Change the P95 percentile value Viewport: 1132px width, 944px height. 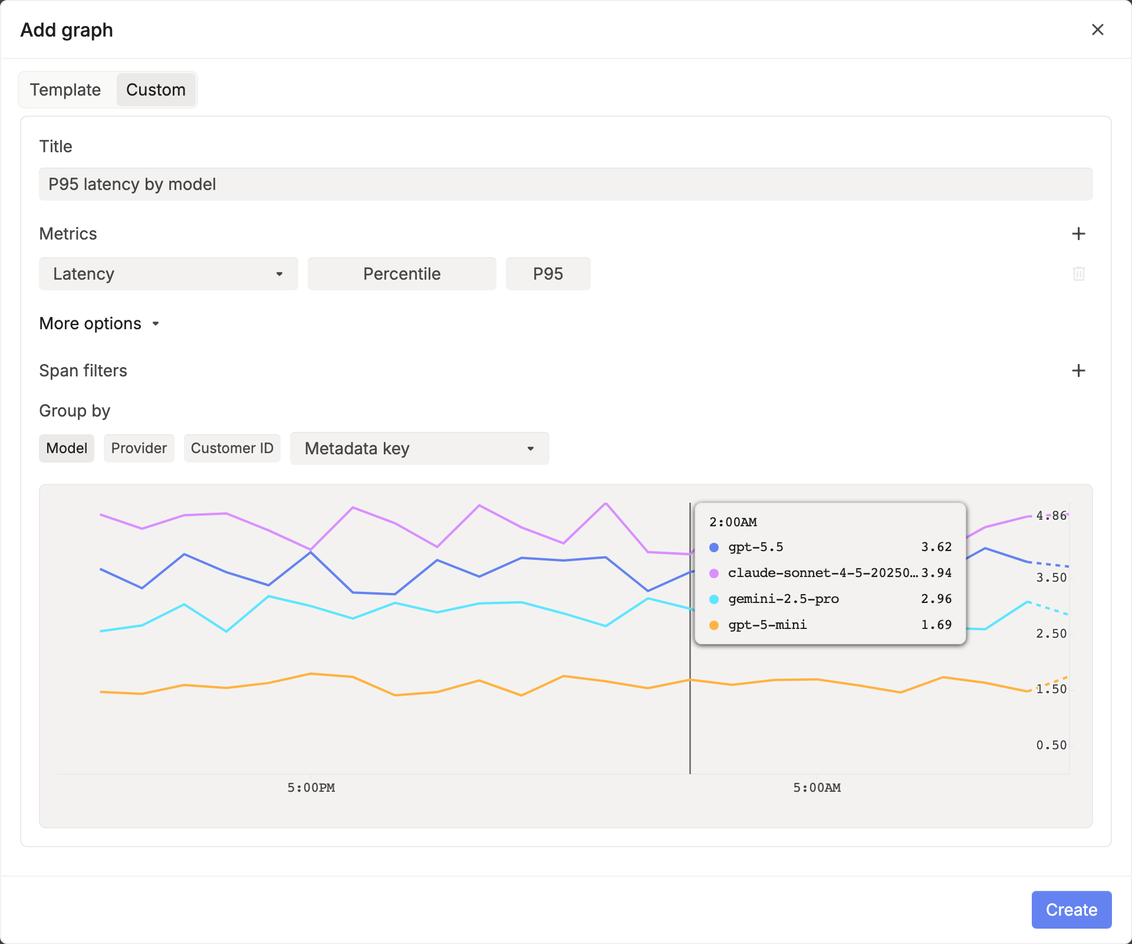(548, 274)
